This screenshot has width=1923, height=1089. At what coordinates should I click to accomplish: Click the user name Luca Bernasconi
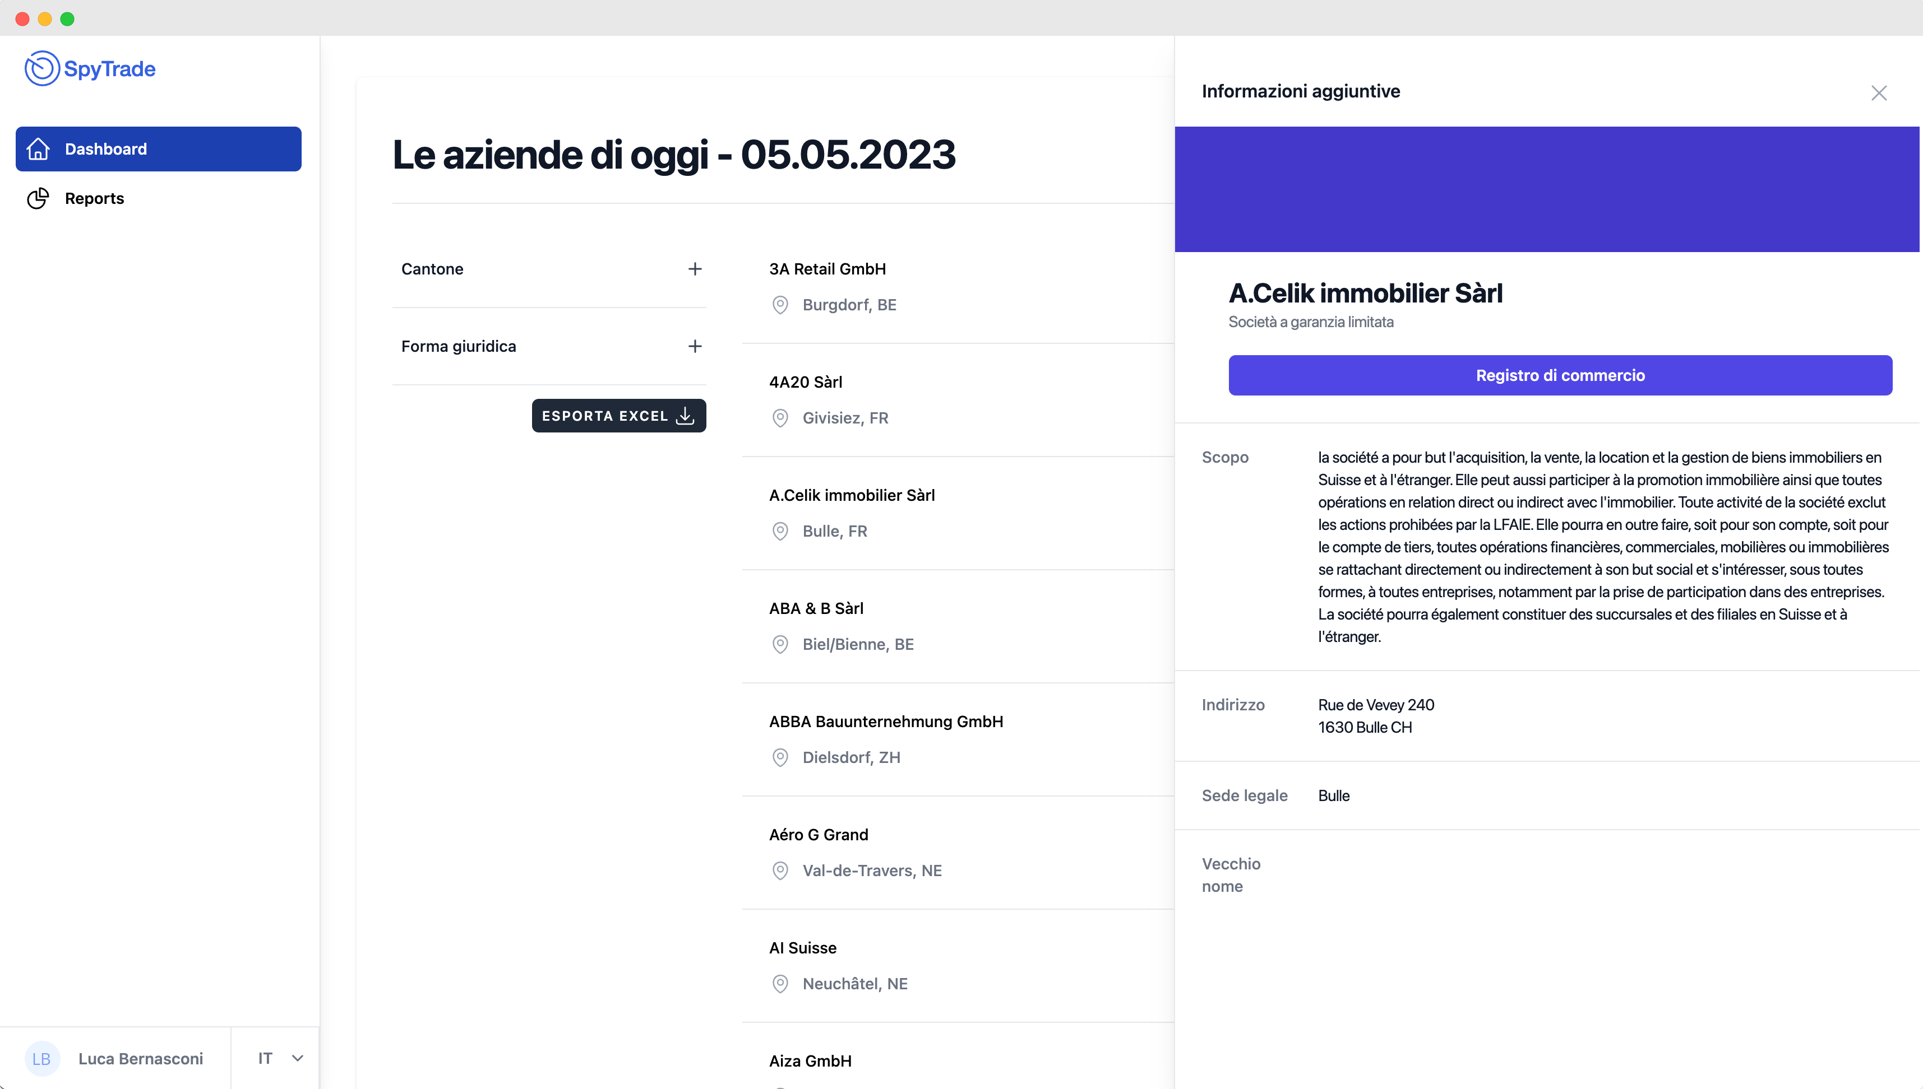pos(141,1058)
